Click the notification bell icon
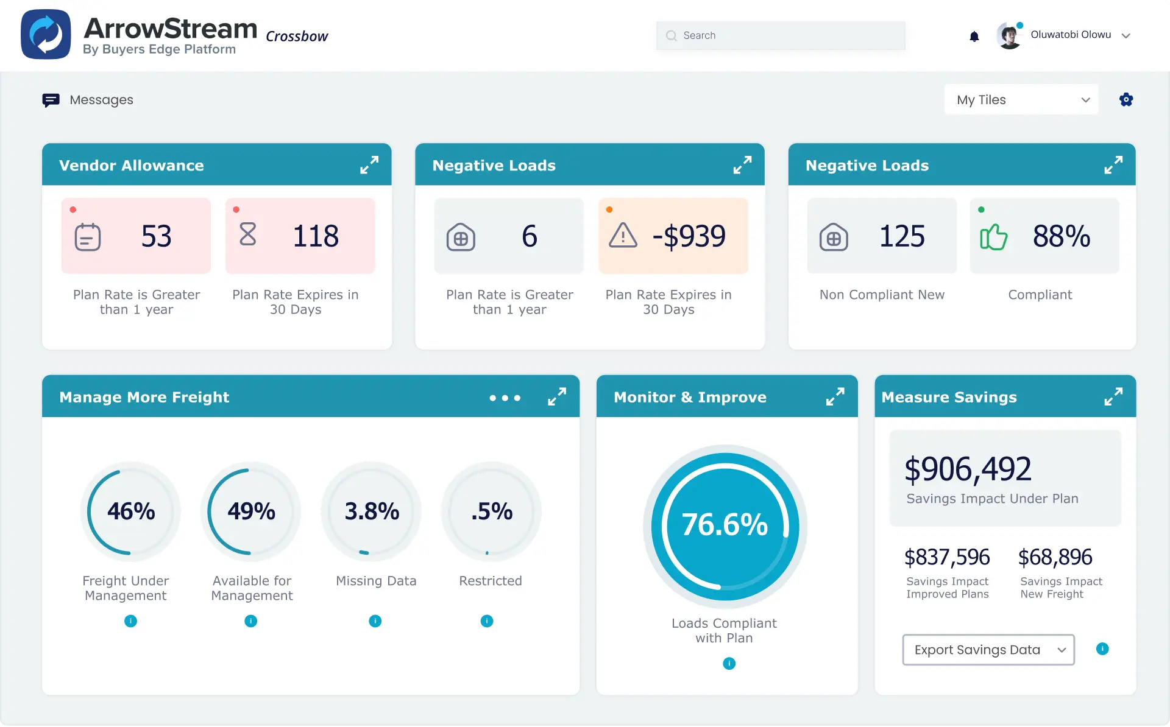Image resolution: width=1170 pixels, height=727 pixels. click(x=974, y=37)
